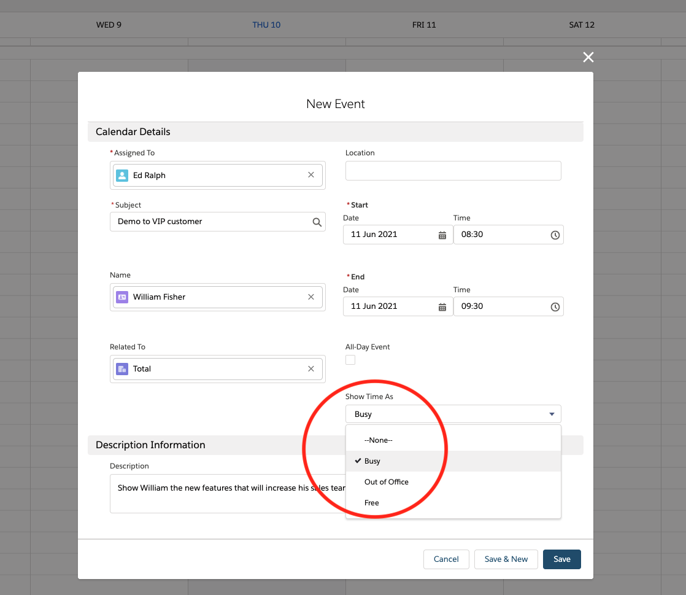
Task: Select WED 9 calendar column header
Action: coord(109,25)
